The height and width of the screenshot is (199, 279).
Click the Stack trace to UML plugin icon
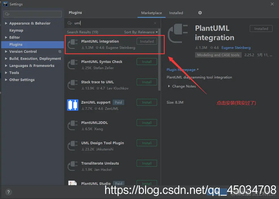(73, 85)
